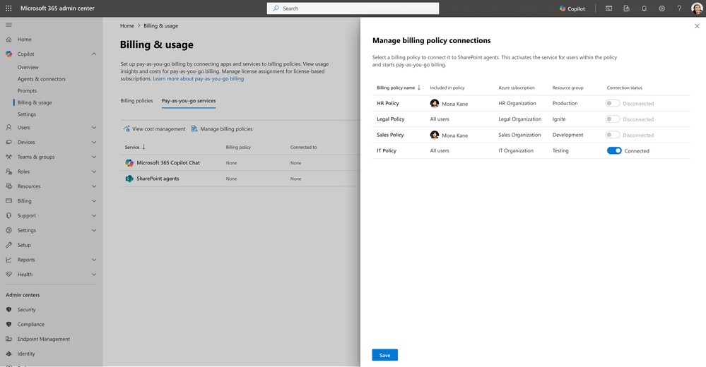Expand the Teams & groups section
The height and width of the screenshot is (367, 706).
tap(94, 157)
